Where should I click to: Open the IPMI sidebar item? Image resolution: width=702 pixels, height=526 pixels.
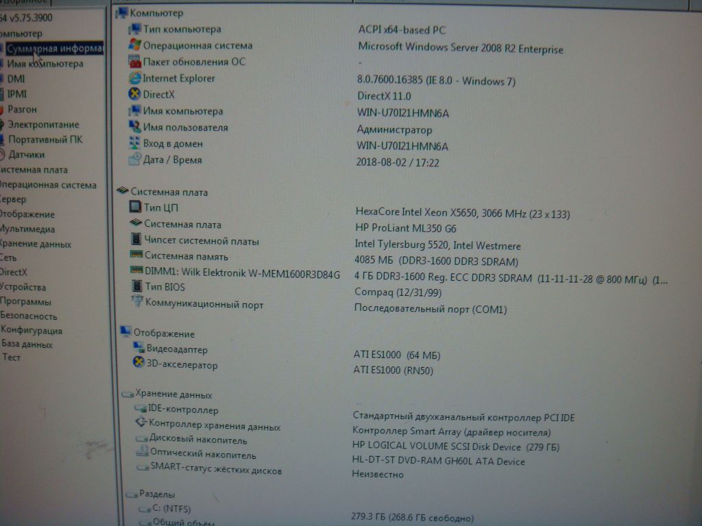pyautogui.click(x=16, y=94)
